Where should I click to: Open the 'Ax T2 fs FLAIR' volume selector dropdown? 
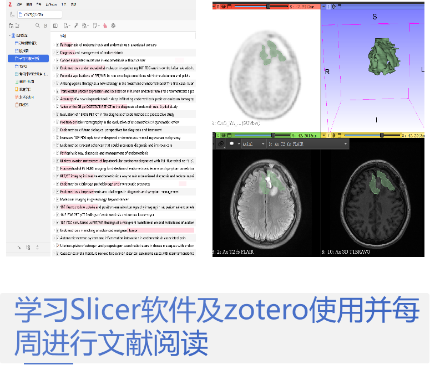click(308, 144)
